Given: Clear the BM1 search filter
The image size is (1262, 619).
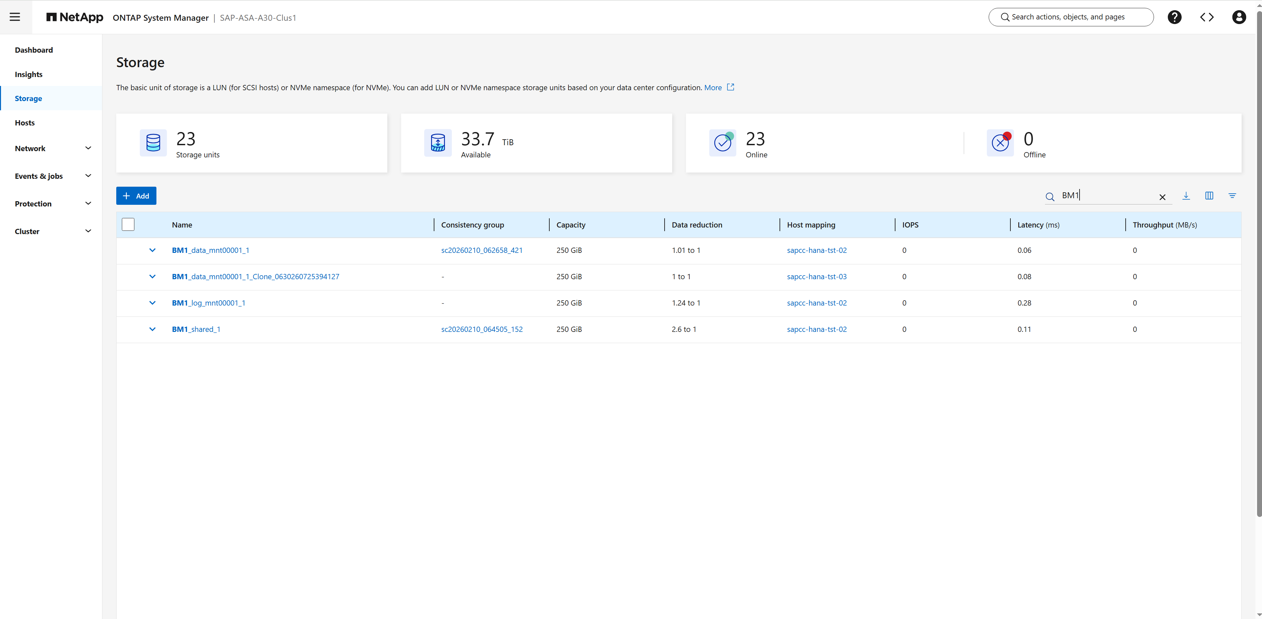Looking at the screenshot, I should pyautogui.click(x=1162, y=197).
